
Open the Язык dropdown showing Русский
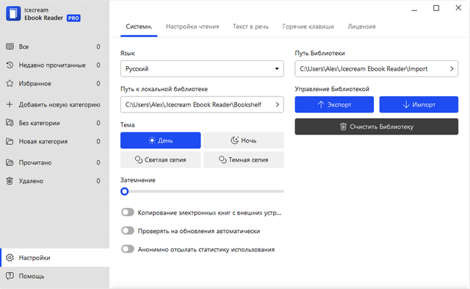click(x=202, y=68)
